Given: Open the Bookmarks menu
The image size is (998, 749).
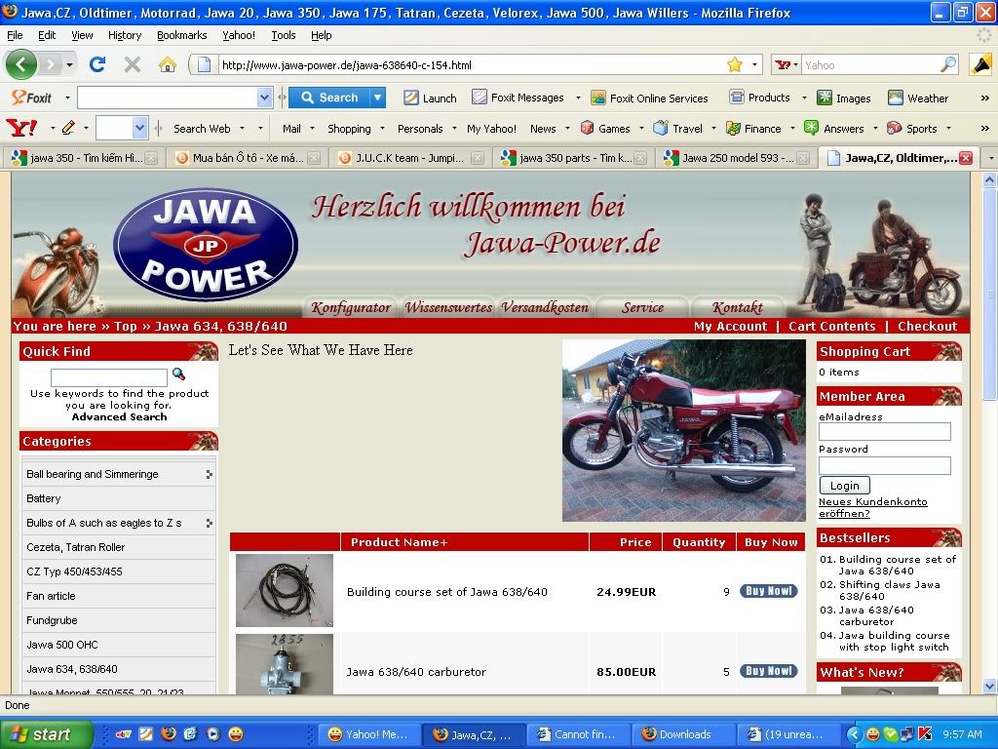Looking at the screenshot, I should click(182, 35).
